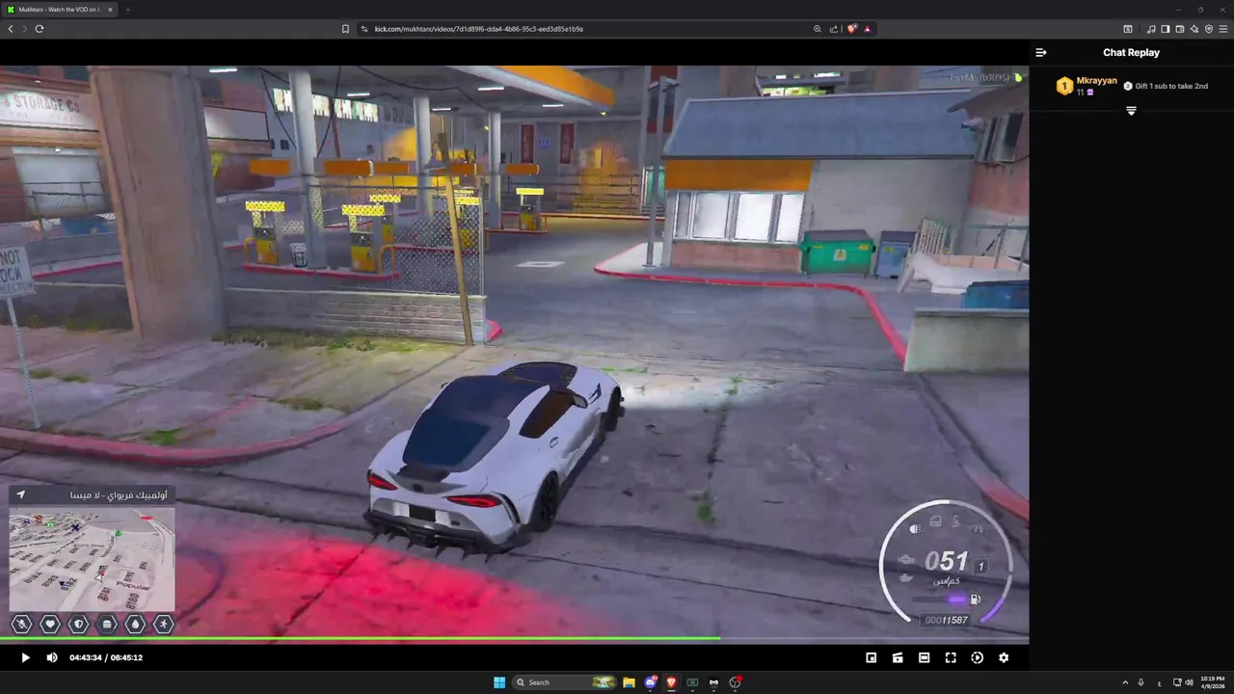1234x694 pixels.
Task: Open Mkrayyan's gifter profile
Action: click(x=1096, y=81)
